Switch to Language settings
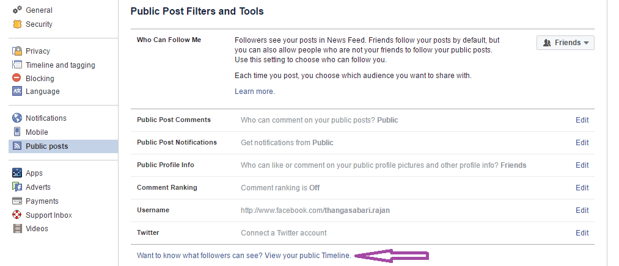The width and height of the screenshot is (619, 266). 43,92
